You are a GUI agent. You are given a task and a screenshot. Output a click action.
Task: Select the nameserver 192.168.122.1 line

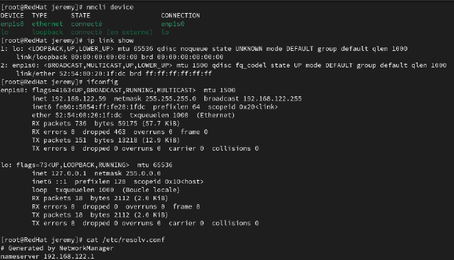(x=47, y=257)
